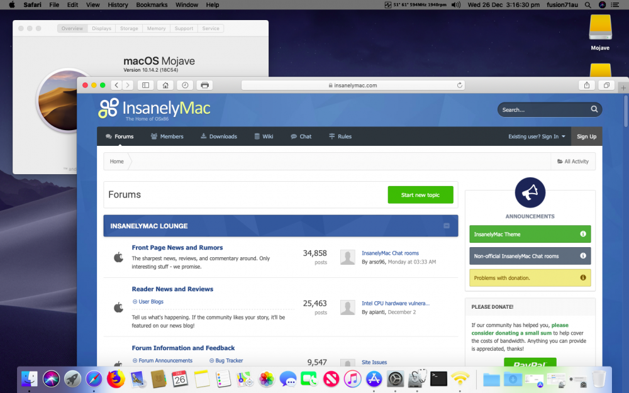
Task: Open Terminal from the Dock
Action: 438,379
